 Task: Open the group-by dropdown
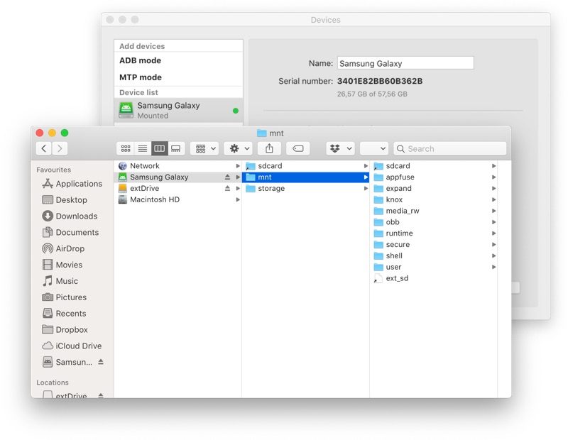point(204,148)
